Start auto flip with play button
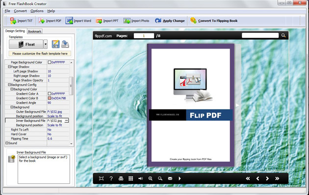309x195 pixels. click(x=180, y=178)
